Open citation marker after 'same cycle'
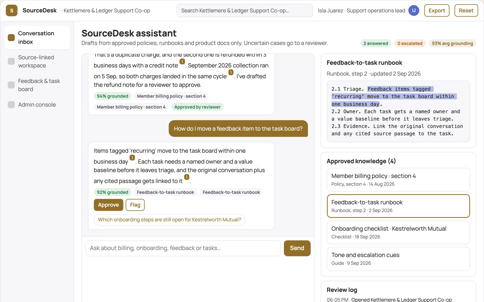The image size is (484, 302). pos(231,73)
